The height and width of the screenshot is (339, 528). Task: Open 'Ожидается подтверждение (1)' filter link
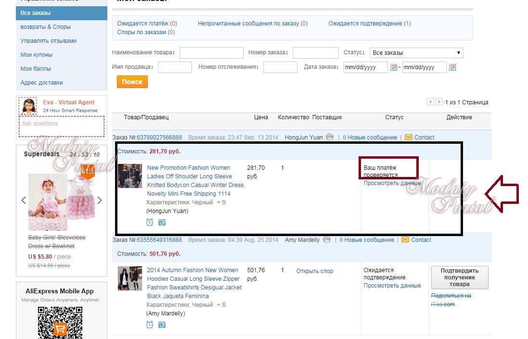click(x=370, y=24)
